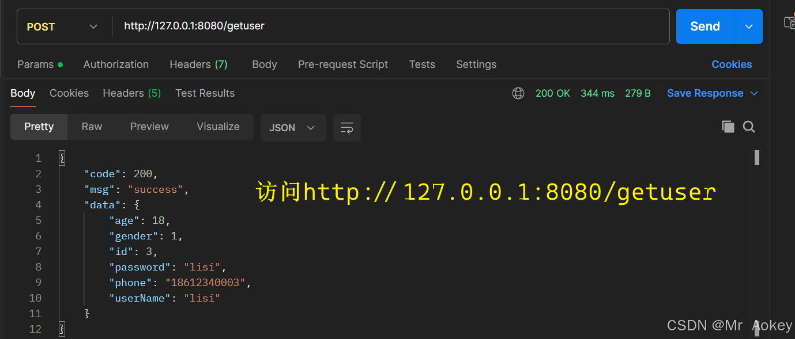The width and height of the screenshot is (795, 339).
Task: Expand the Save Response dropdown chevron
Action: pos(754,93)
